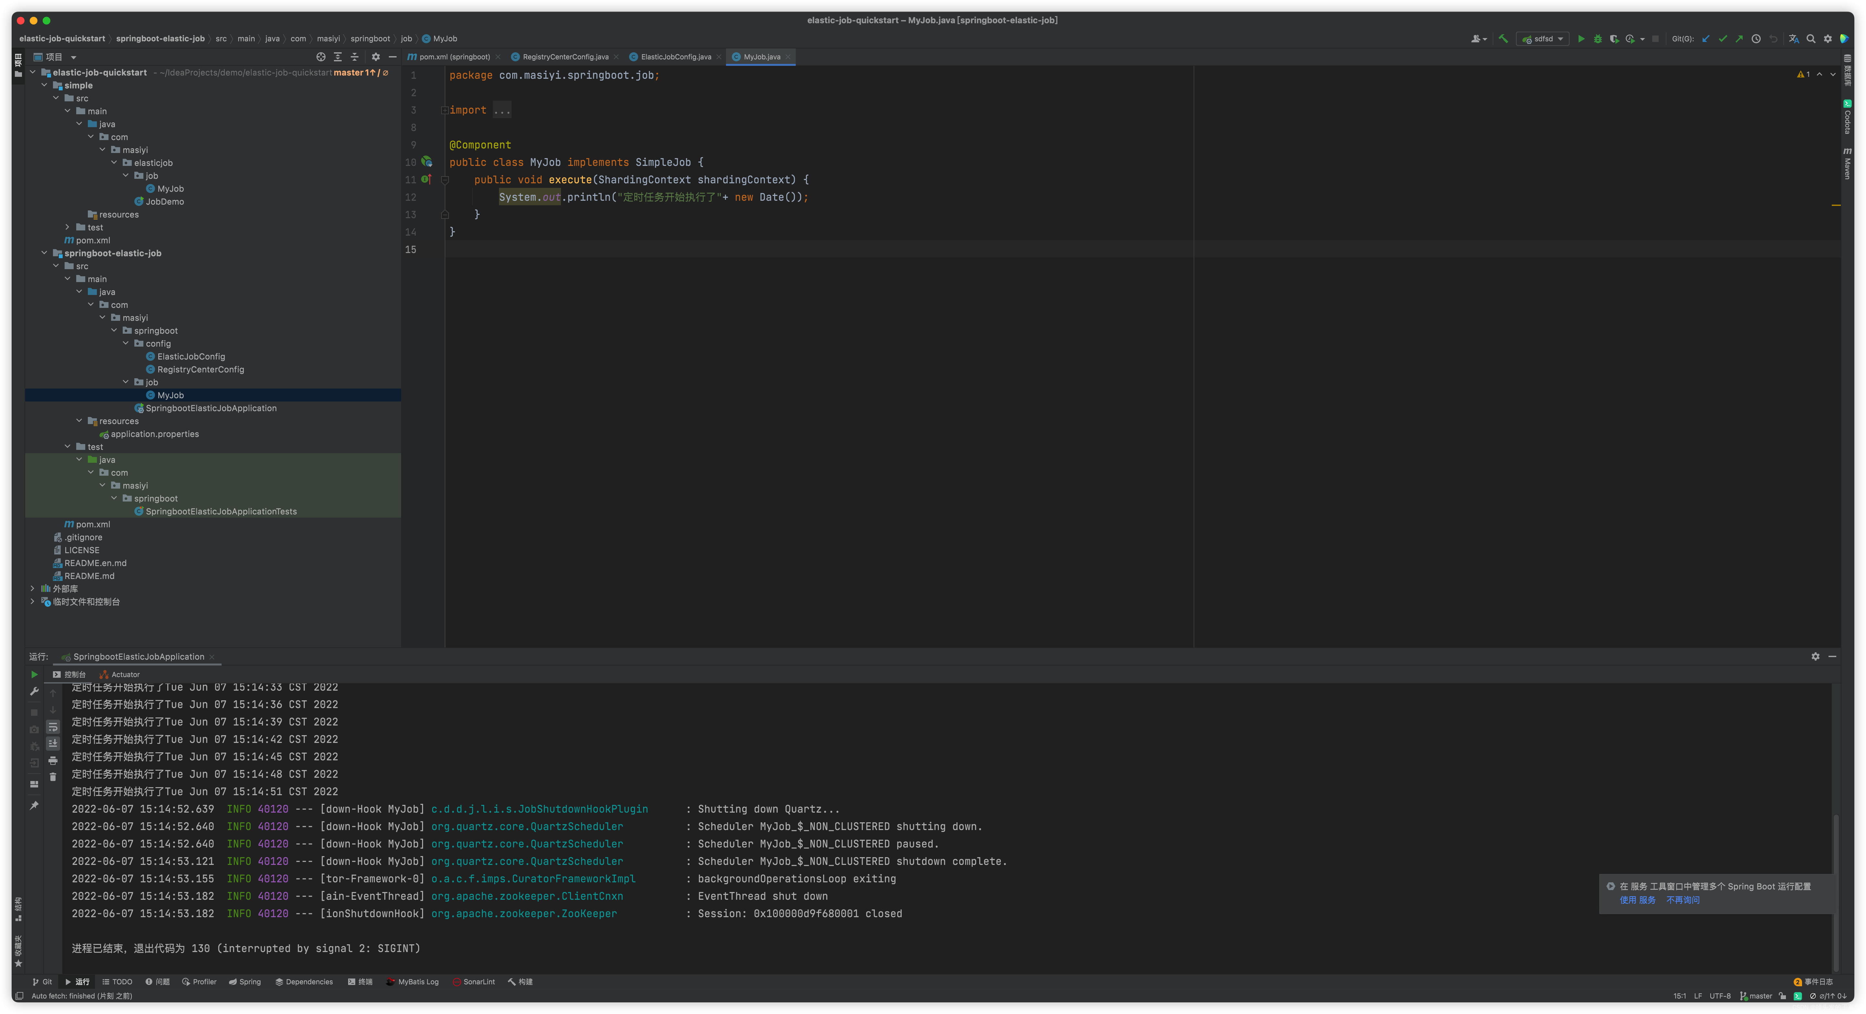Image resolution: width=1866 pixels, height=1014 pixels.
Task: Click the 使用 服务 link in notification
Action: click(1637, 900)
